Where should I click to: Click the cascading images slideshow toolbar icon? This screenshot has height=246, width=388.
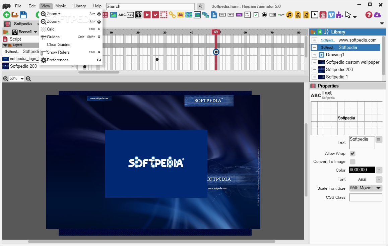(x=206, y=15)
